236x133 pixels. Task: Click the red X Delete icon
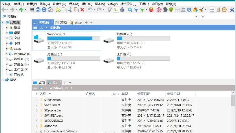click(x=82, y=10)
